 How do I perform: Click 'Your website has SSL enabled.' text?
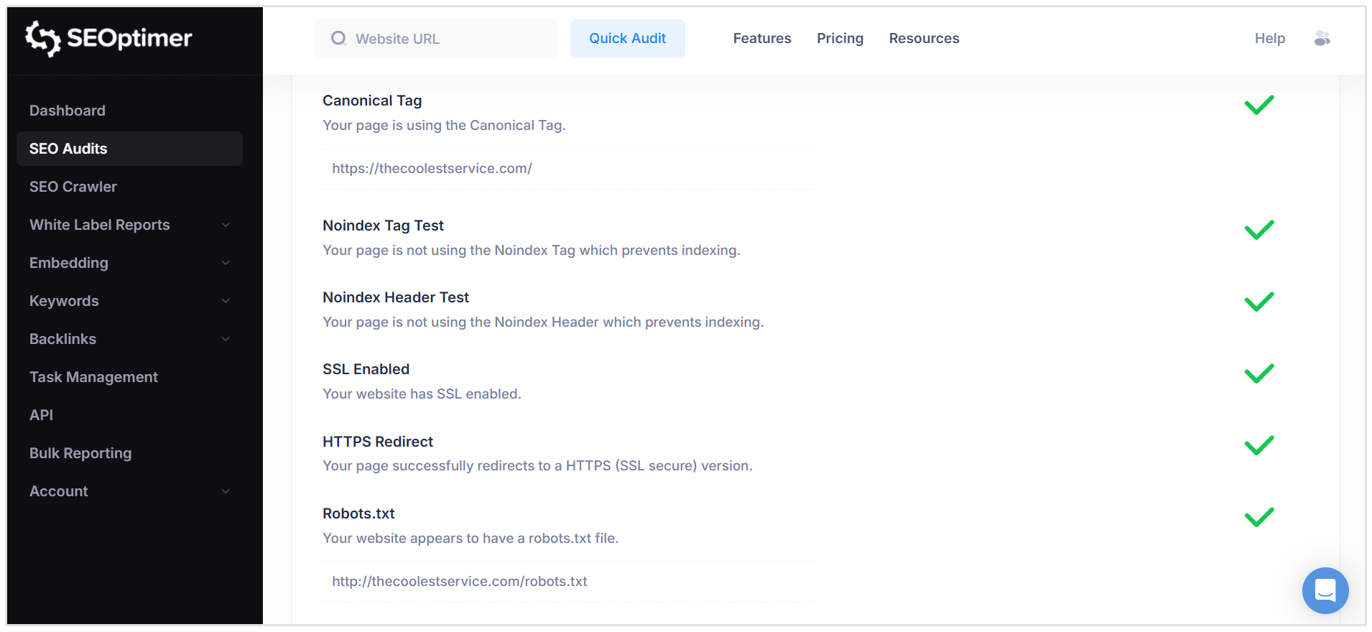tap(422, 394)
